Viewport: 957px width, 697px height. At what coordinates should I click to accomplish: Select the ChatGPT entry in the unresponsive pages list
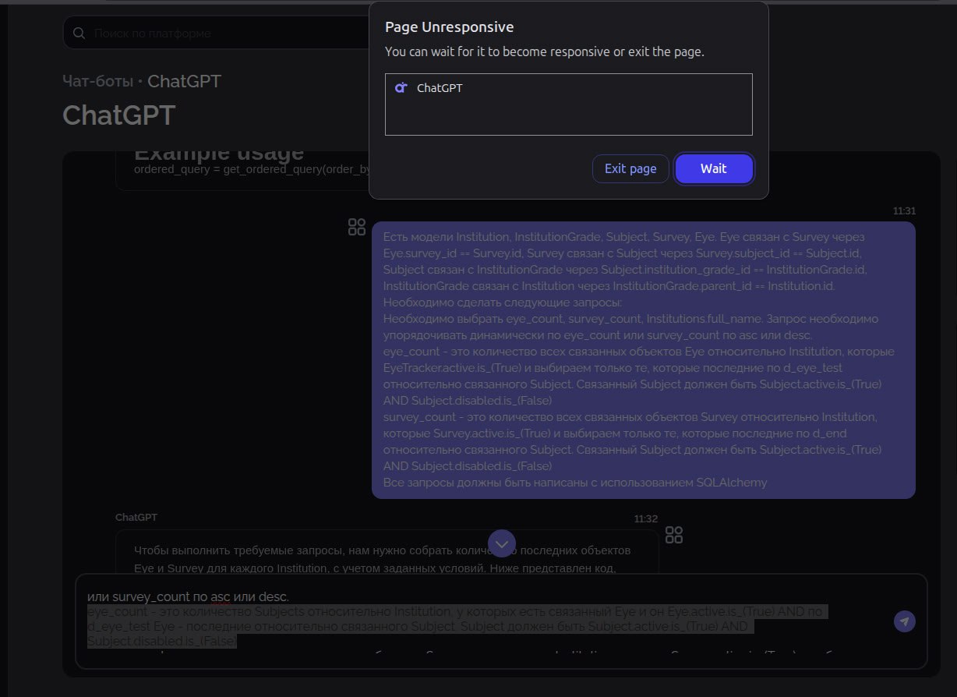pyautogui.click(x=568, y=88)
